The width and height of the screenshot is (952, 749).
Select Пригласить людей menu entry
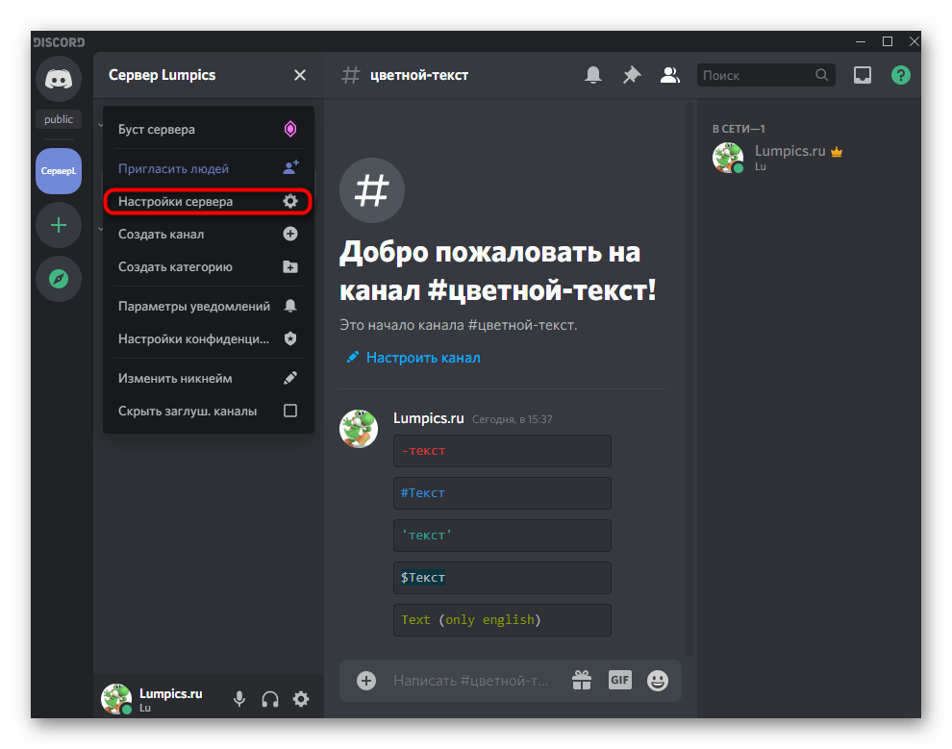(209, 168)
